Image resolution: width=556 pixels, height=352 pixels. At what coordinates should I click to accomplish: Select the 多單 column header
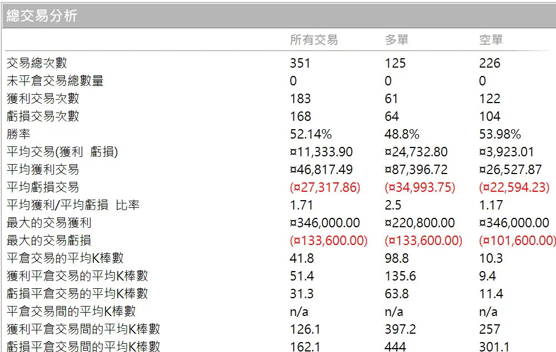pos(397,40)
